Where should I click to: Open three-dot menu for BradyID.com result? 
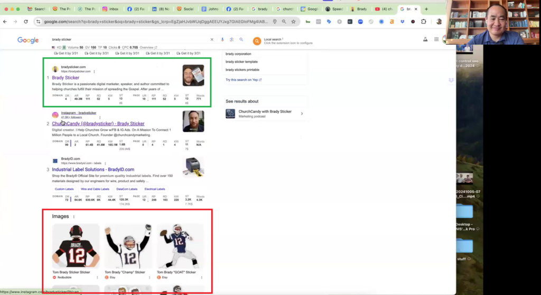tap(105, 164)
